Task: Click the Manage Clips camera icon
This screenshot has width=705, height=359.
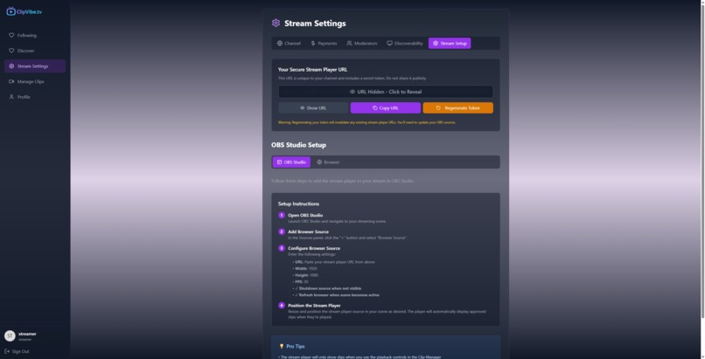Action: (11, 81)
